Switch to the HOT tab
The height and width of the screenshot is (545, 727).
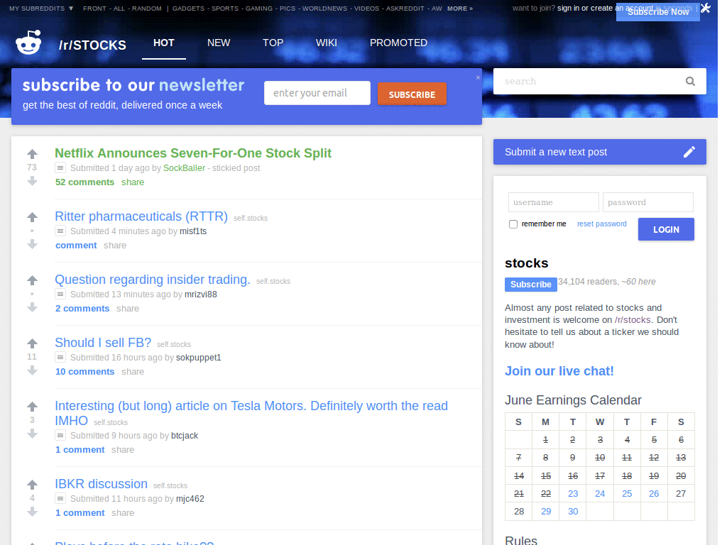[164, 43]
